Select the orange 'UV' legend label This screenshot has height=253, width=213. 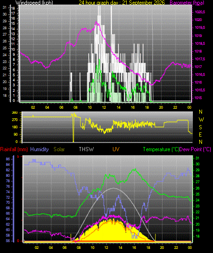coord(116,149)
